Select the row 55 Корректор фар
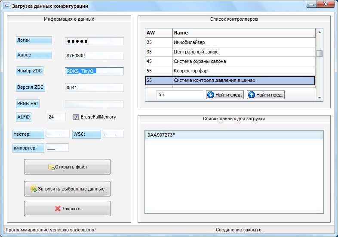 [x=230, y=71]
